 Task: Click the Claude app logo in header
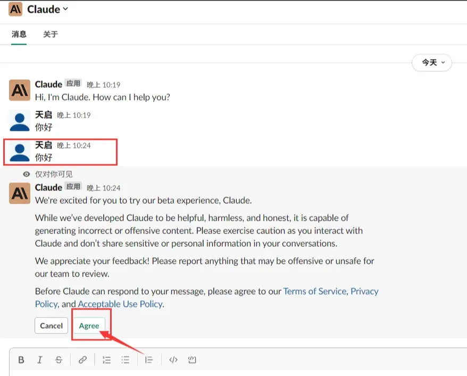[15, 9]
